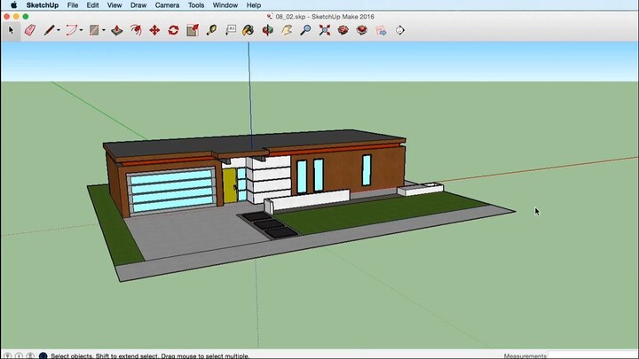
Task: Pick the Line pencil tool
Action: [x=49, y=30]
